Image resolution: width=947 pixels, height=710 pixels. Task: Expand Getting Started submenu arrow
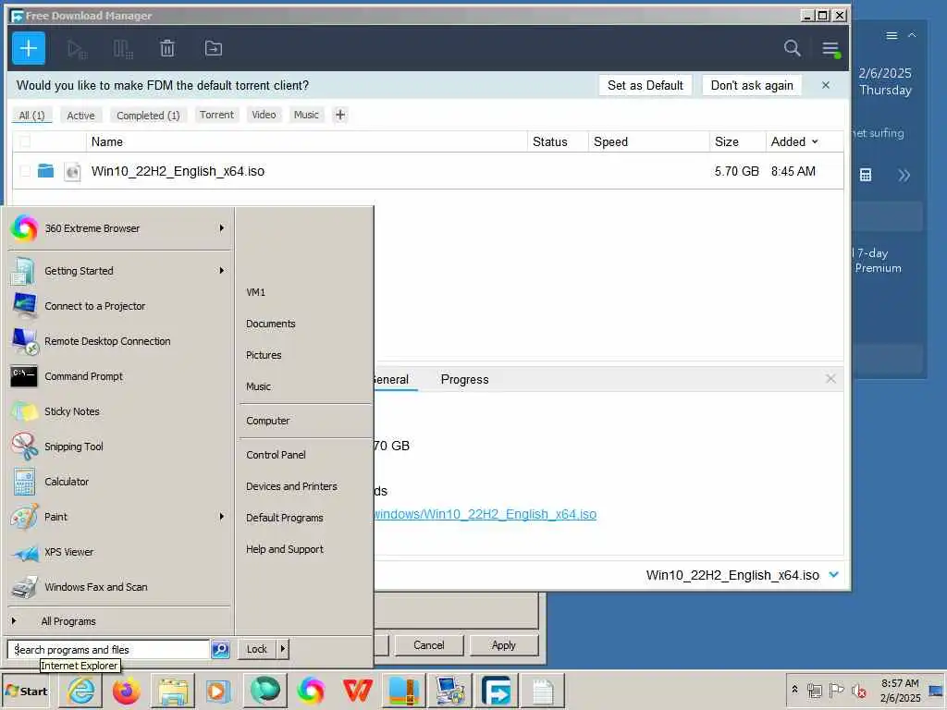click(222, 271)
